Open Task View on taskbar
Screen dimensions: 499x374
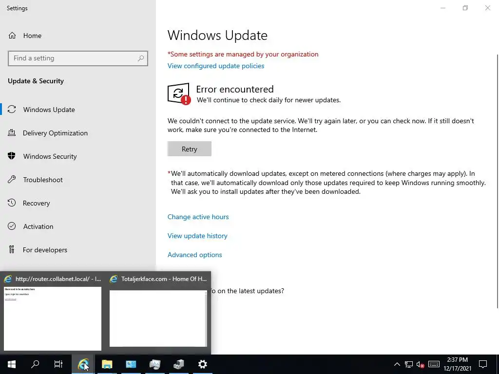(x=58, y=364)
